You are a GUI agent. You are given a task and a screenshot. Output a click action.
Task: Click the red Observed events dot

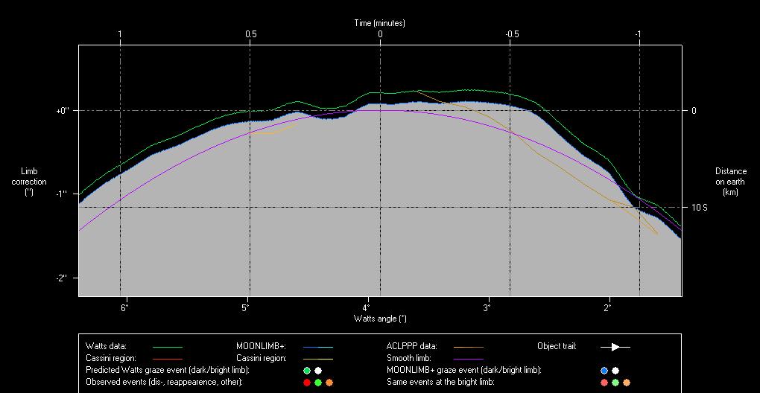tap(306, 382)
